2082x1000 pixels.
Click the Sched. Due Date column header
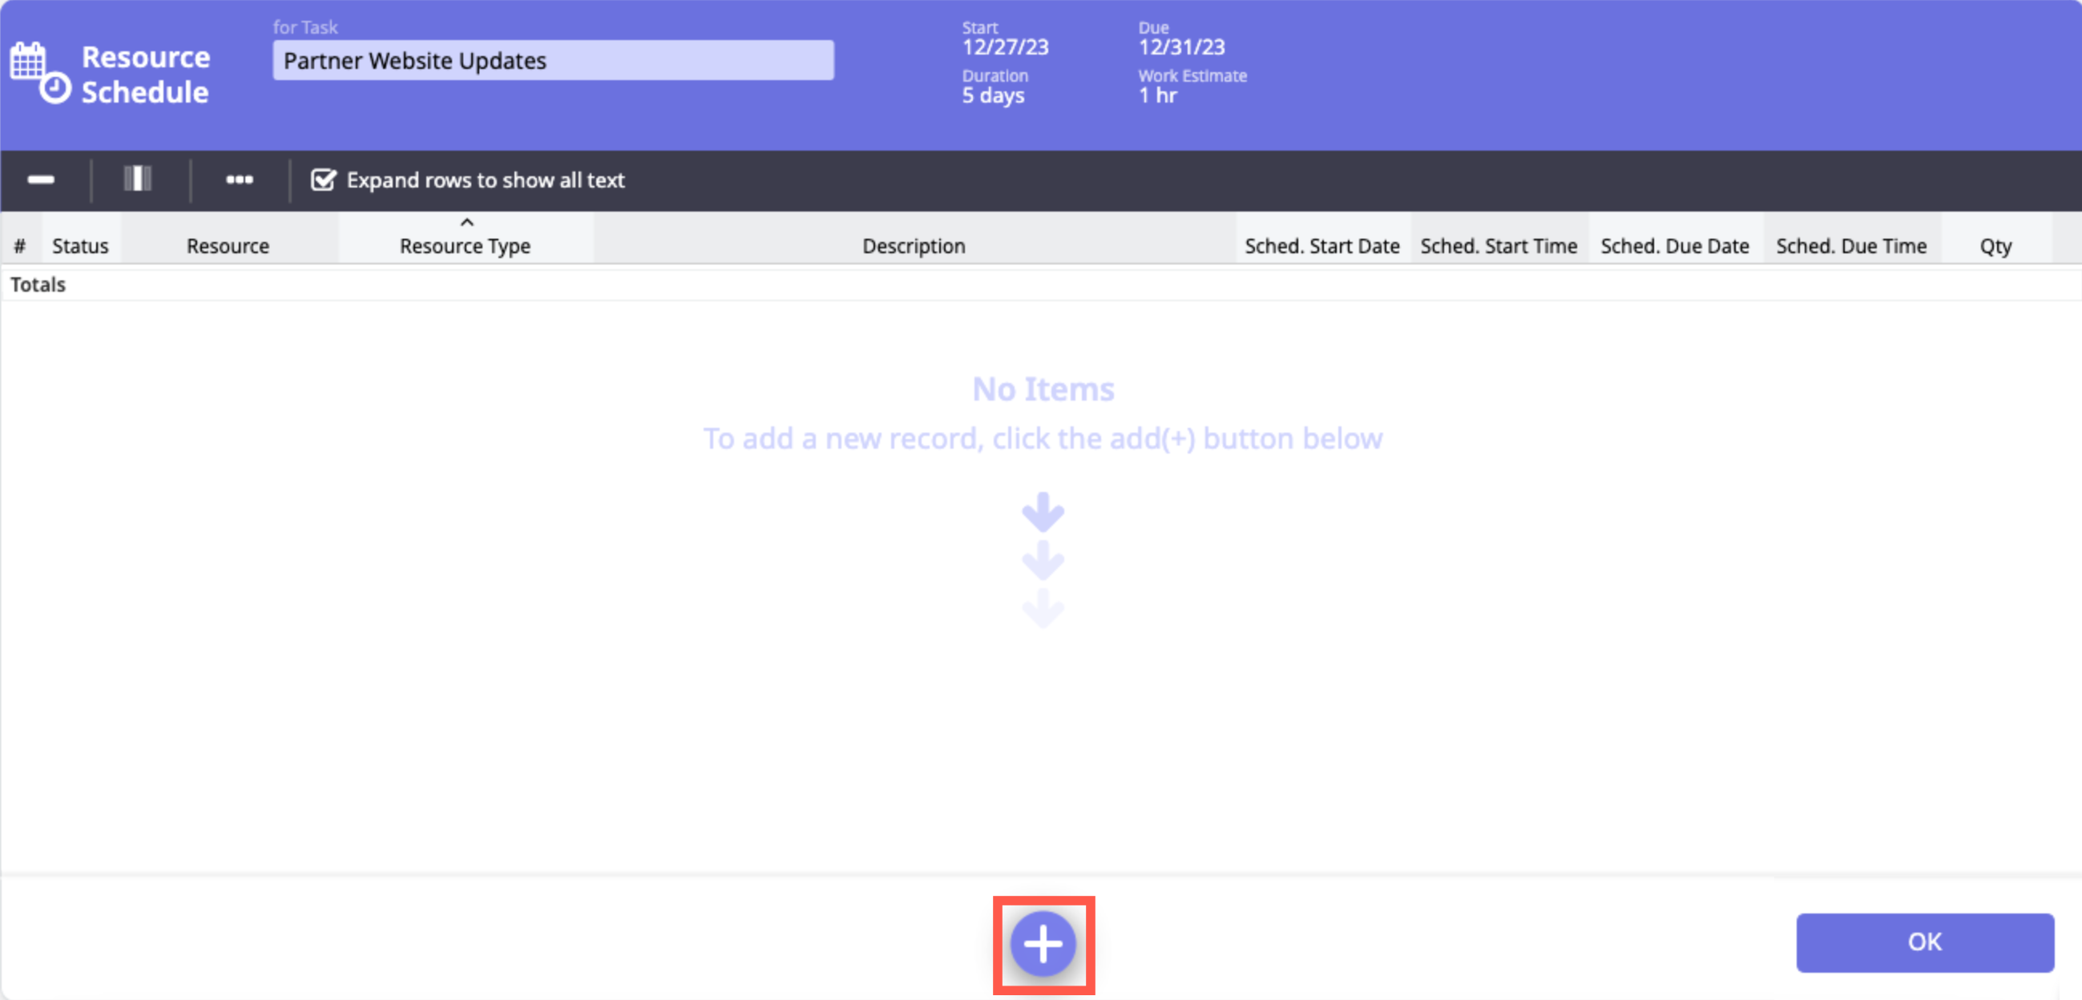click(1675, 246)
